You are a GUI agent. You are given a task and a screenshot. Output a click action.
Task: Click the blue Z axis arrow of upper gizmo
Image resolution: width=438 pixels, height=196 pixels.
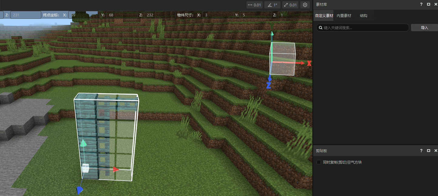click(270, 79)
